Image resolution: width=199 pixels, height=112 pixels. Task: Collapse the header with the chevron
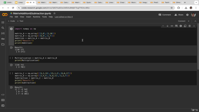195,21
